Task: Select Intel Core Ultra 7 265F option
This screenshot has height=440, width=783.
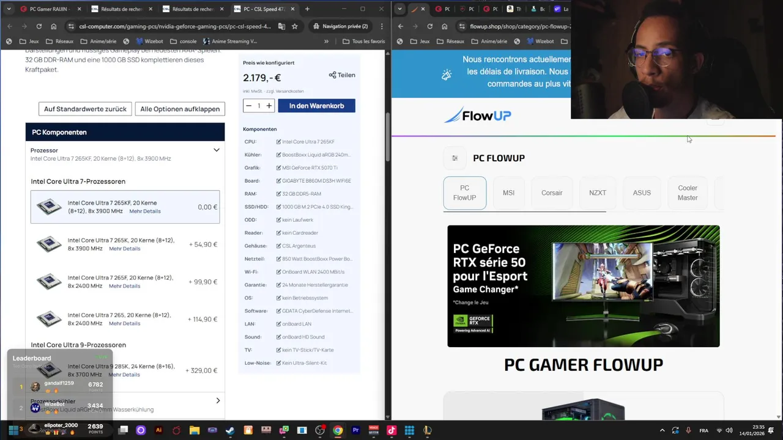Action: click(125, 282)
